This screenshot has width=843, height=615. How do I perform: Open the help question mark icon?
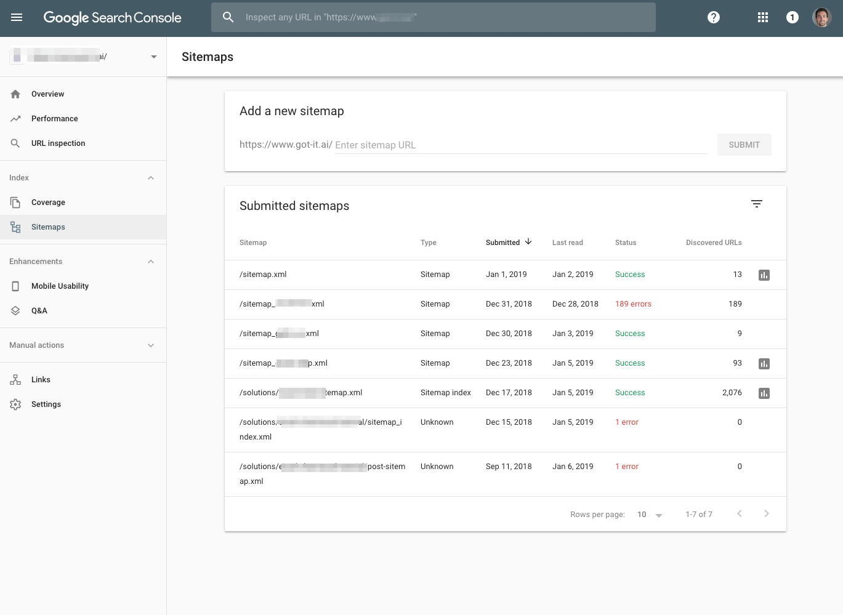(x=714, y=17)
